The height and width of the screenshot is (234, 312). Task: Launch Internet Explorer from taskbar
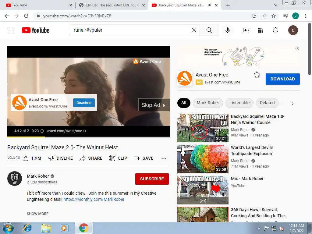[x=27, y=228]
